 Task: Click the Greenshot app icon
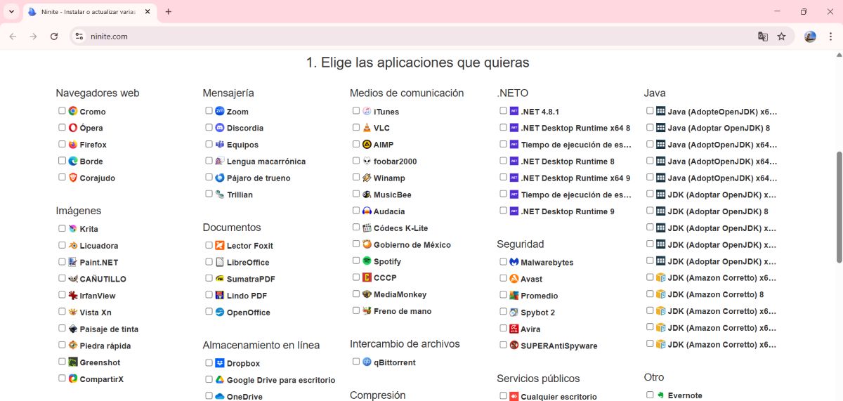coord(72,362)
